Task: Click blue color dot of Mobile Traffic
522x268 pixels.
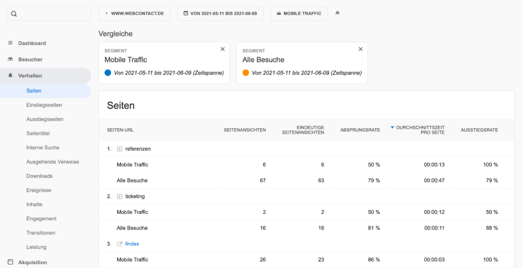Action: (x=108, y=73)
